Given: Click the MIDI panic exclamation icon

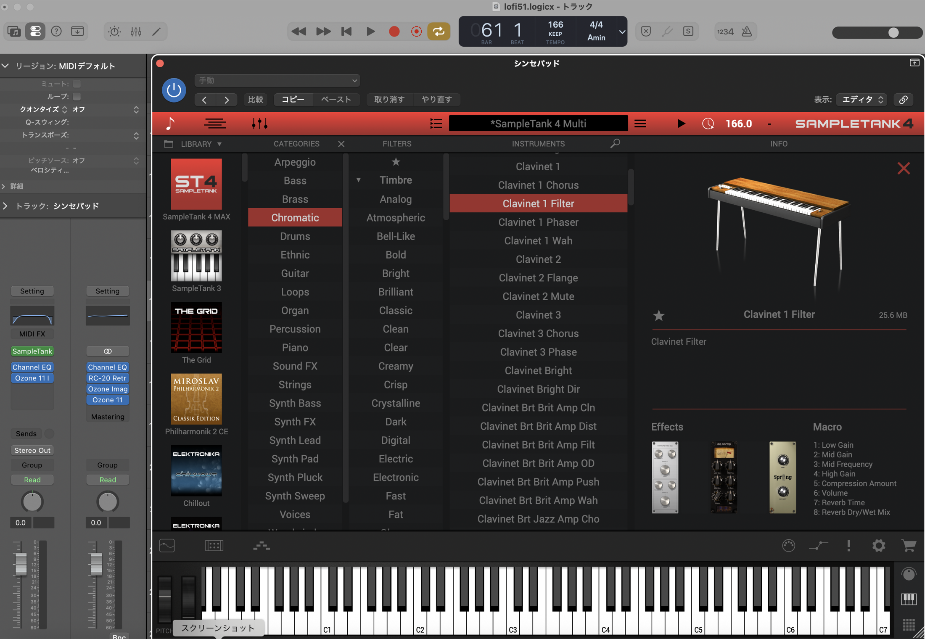Looking at the screenshot, I should coord(848,546).
